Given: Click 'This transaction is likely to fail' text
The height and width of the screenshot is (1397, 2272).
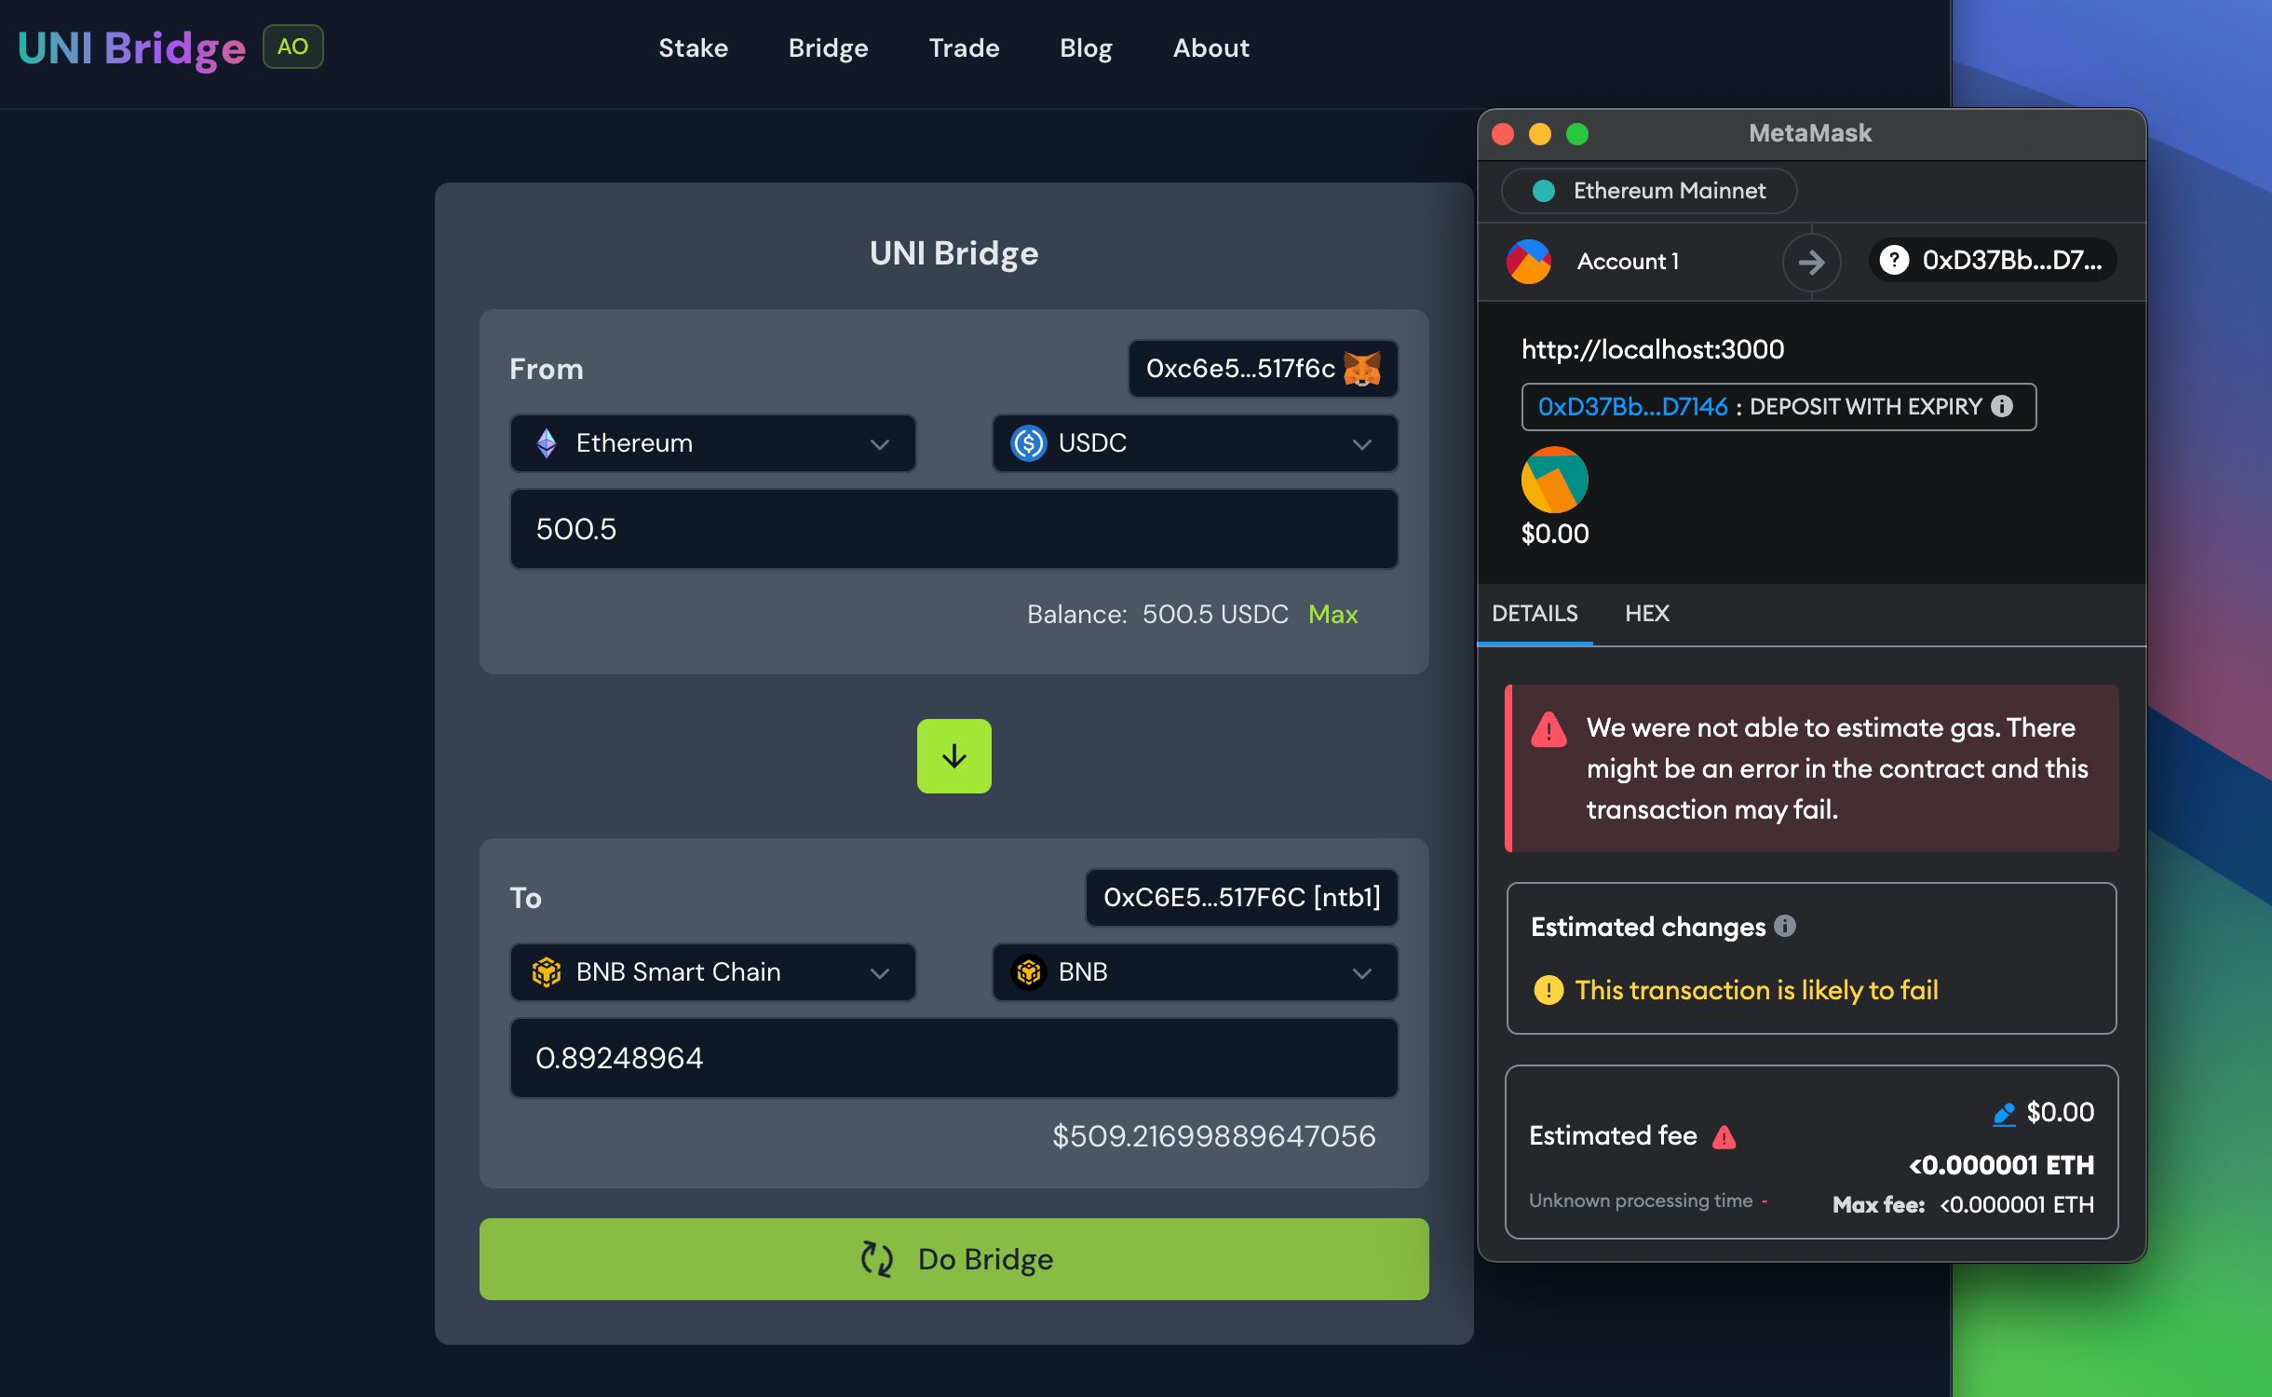Looking at the screenshot, I should coord(1756,990).
